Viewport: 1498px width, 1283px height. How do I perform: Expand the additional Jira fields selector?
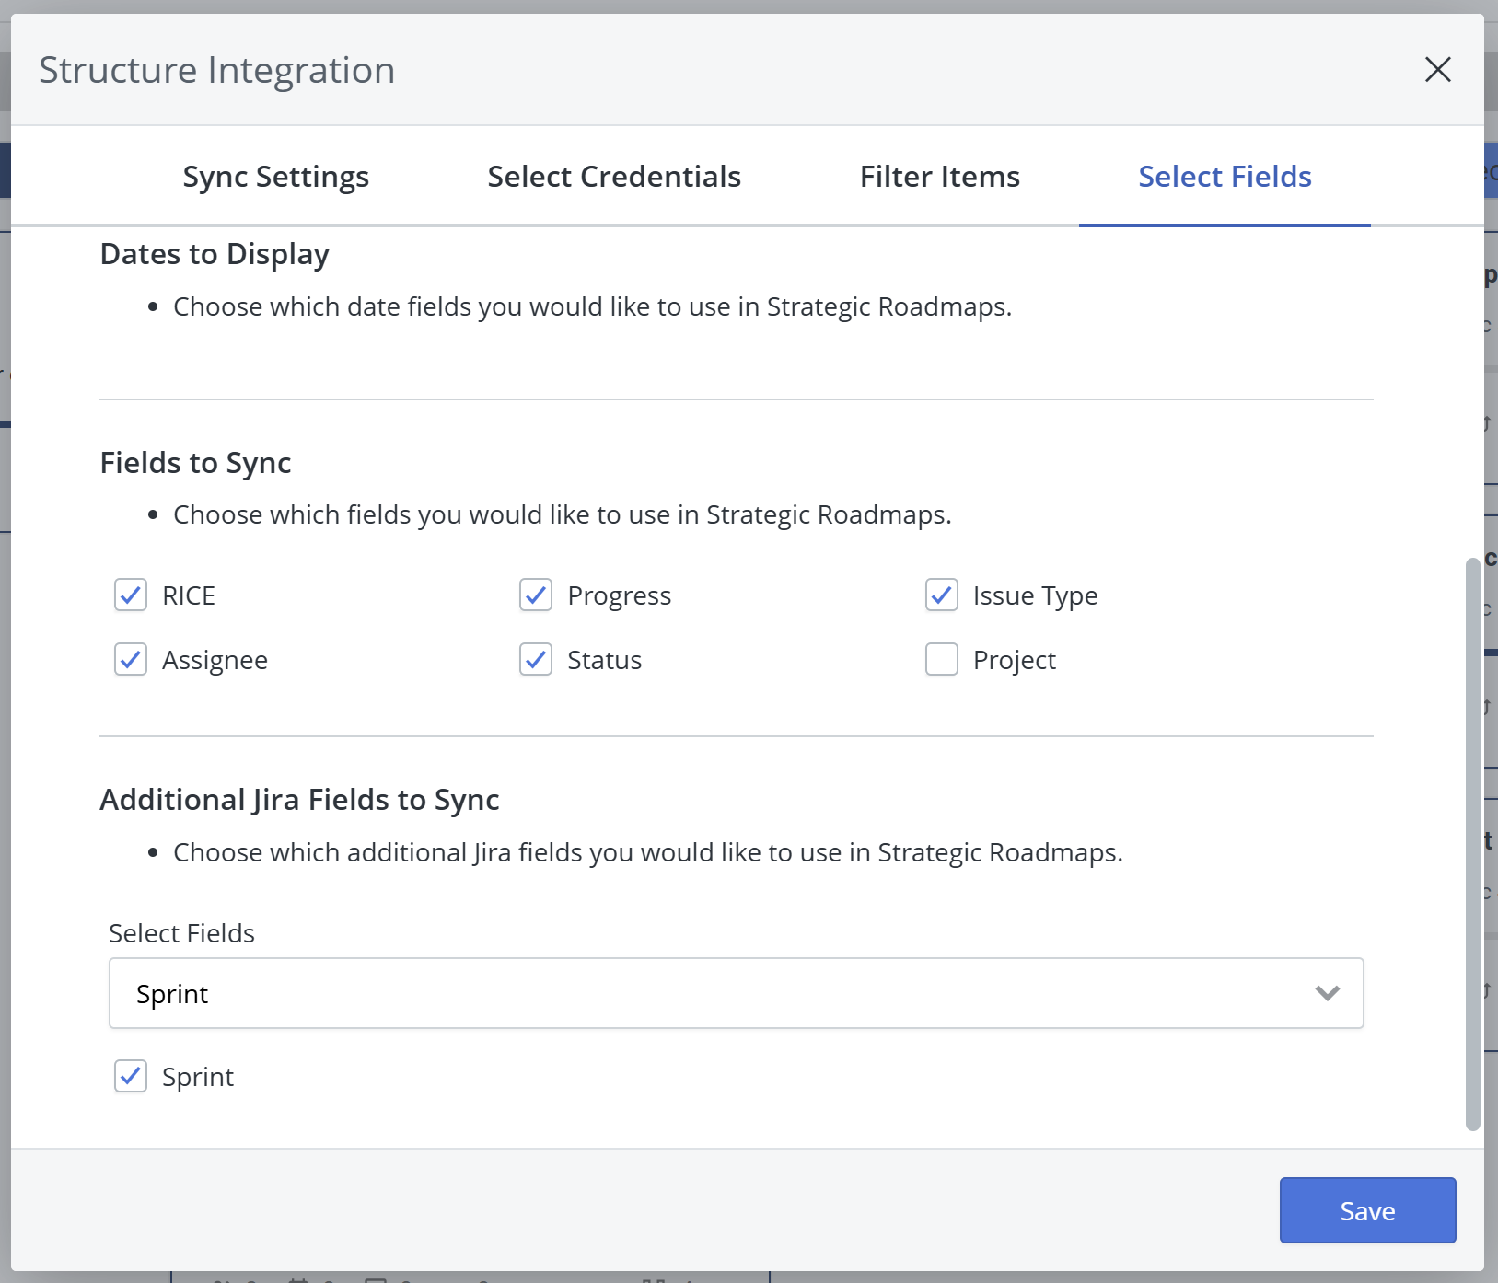coord(1327,993)
